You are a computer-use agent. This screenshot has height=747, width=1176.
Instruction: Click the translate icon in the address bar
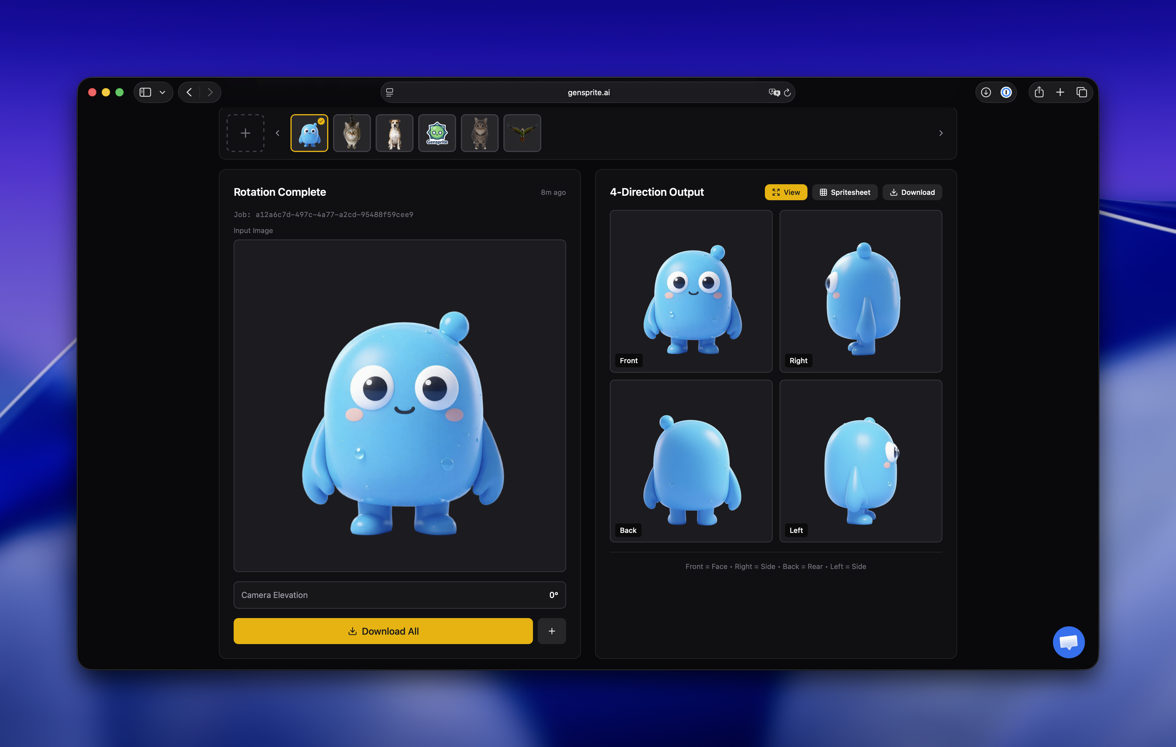click(x=773, y=92)
